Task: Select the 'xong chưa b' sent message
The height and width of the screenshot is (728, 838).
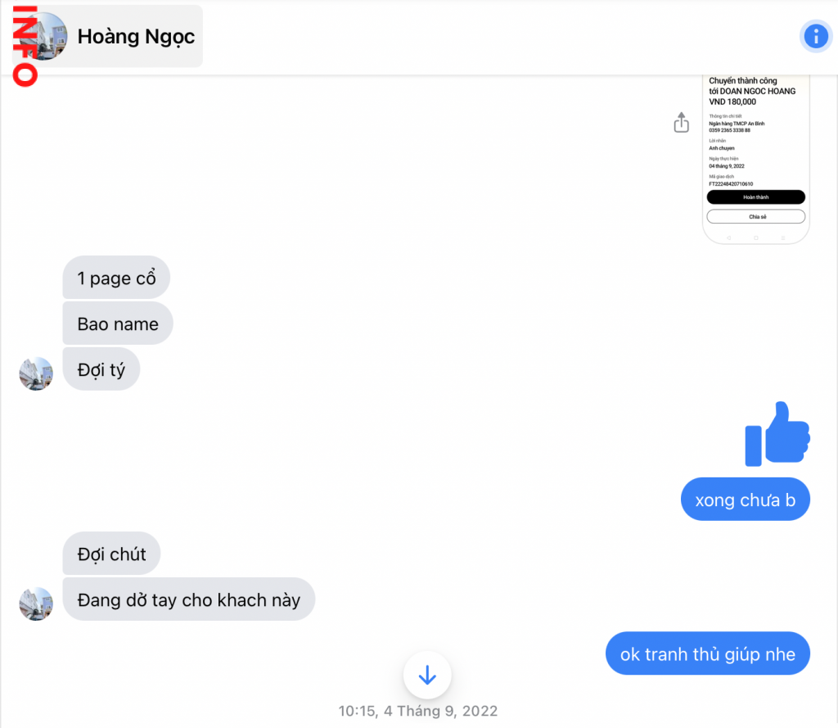Action: [x=745, y=500]
